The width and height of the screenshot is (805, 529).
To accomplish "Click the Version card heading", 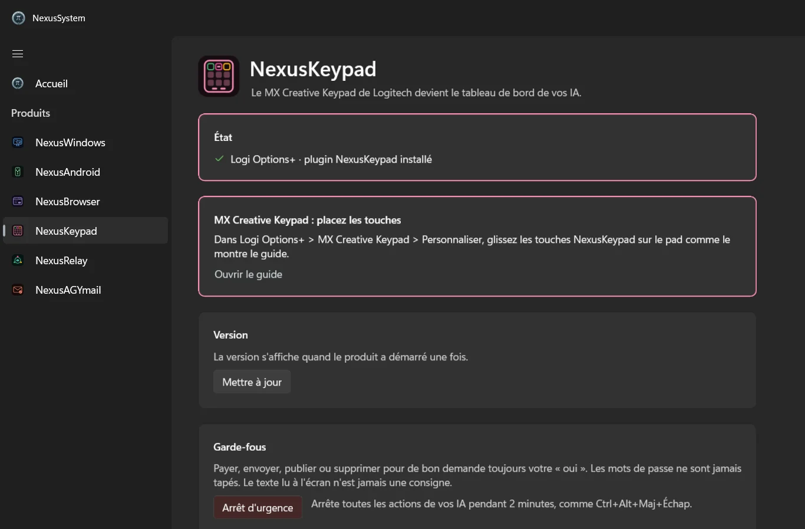I will point(230,334).
